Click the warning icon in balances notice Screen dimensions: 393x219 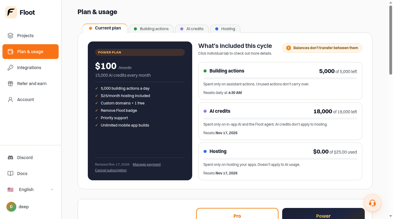point(289,48)
